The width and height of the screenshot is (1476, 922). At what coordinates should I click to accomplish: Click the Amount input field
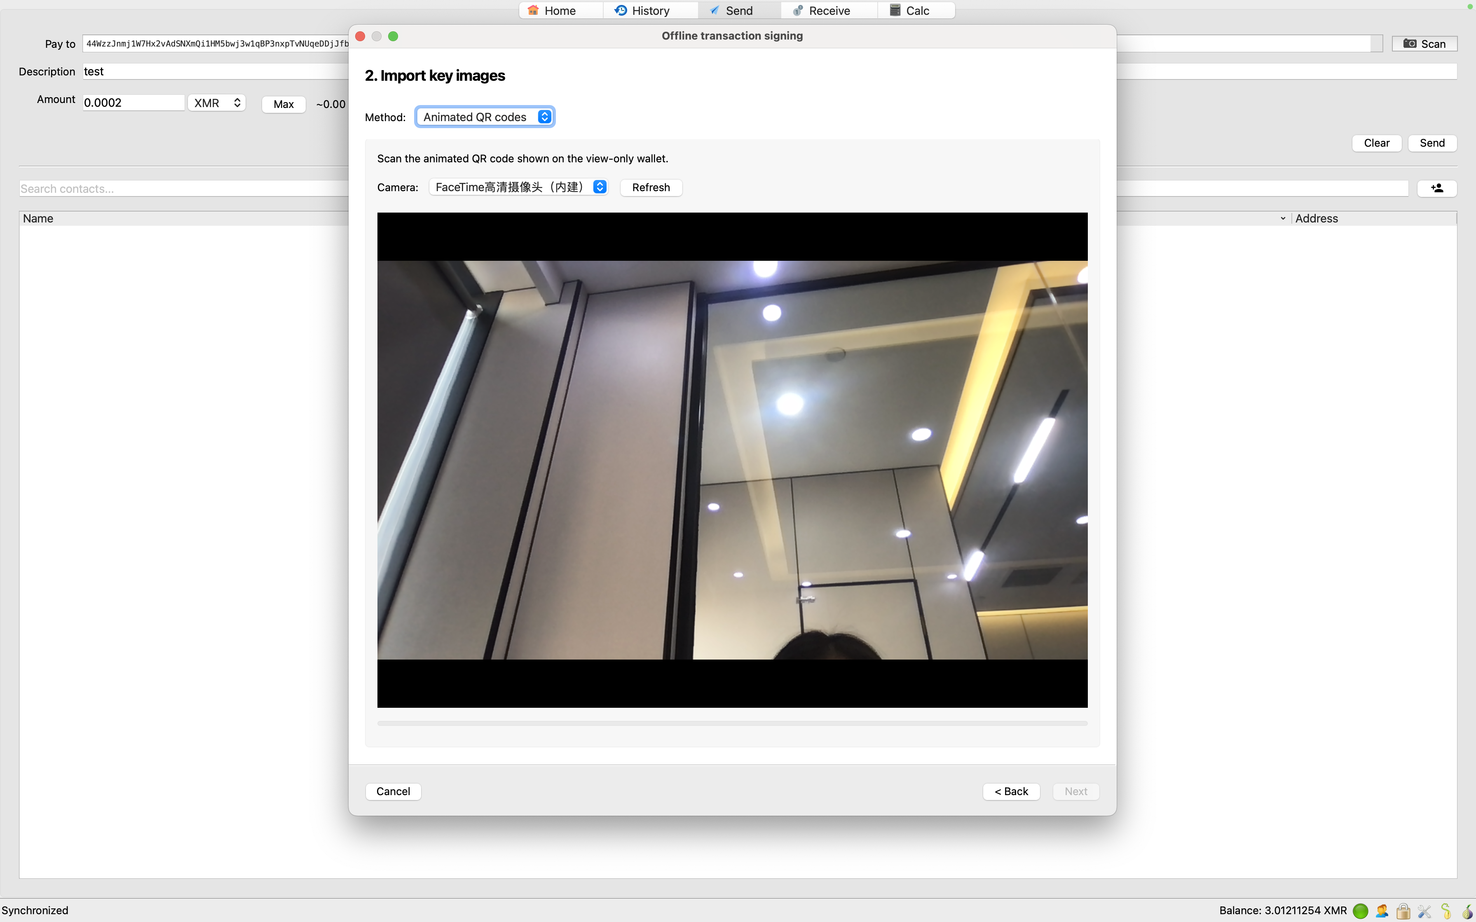(133, 103)
